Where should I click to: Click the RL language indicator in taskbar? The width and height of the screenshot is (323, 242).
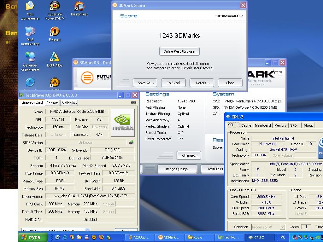point(283,238)
